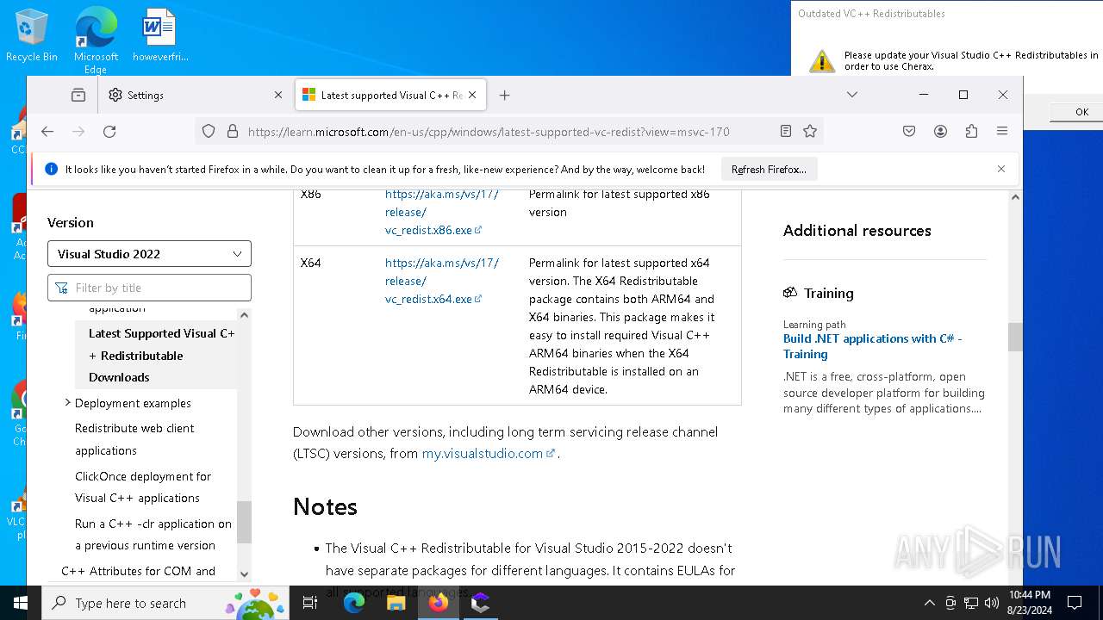Select Latest Supported Visual C++ Redistributable Downloads item
1103x620 pixels.
(x=161, y=355)
